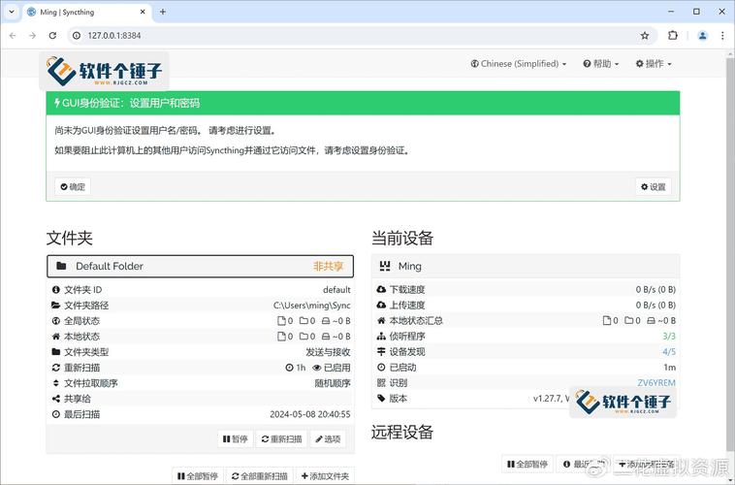
Task: Click 全部暂停 under the folders list
Action: click(198, 476)
